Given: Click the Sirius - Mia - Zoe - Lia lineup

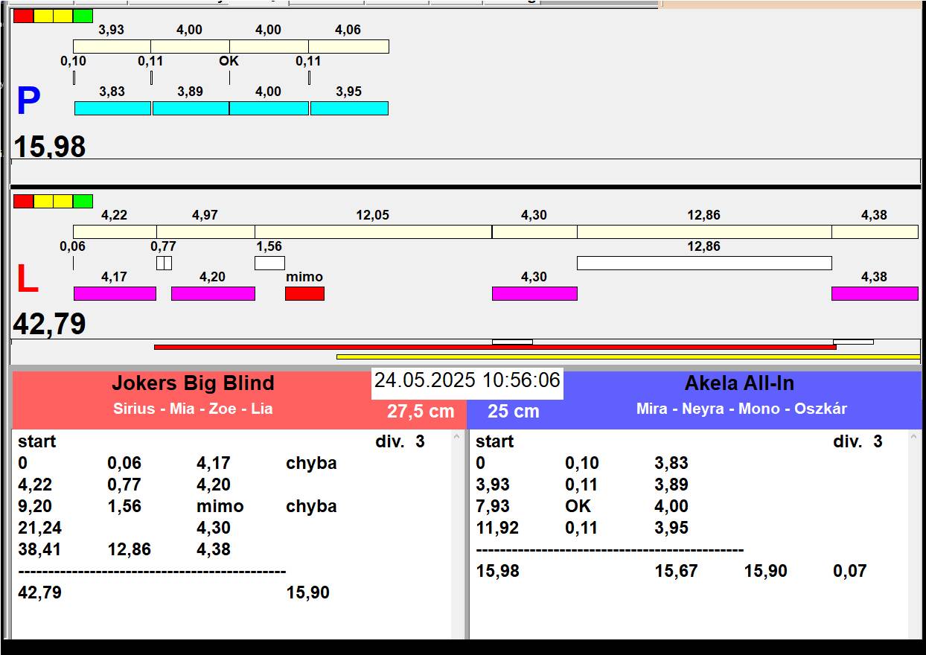Looking at the screenshot, I should click(x=193, y=409).
